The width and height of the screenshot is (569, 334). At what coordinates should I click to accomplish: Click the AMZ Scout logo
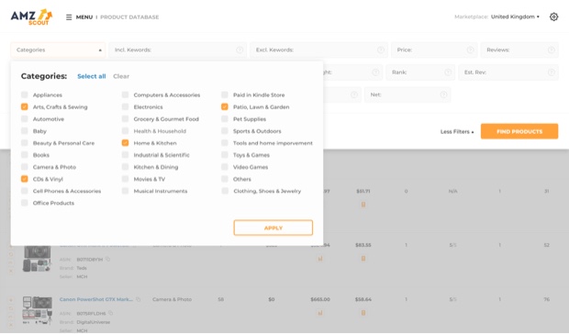(x=31, y=17)
